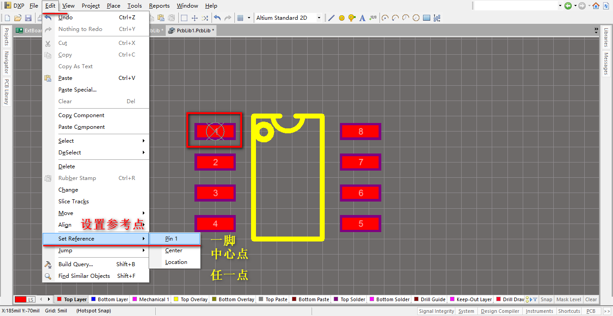Image resolution: width=613 pixels, height=316 pixels.
Task: Click the Place Fill rectangle icon
Action: click(x=427, y=18)
